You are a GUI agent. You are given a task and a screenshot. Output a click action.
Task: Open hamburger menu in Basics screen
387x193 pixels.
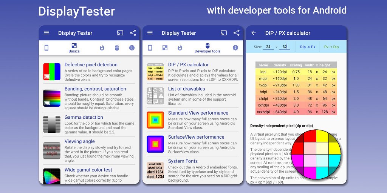click(46, 33)
